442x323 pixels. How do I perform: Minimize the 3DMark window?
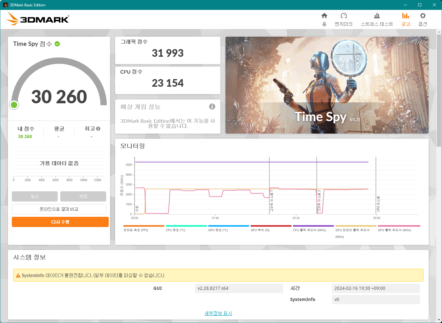click(x=405, y=5)
